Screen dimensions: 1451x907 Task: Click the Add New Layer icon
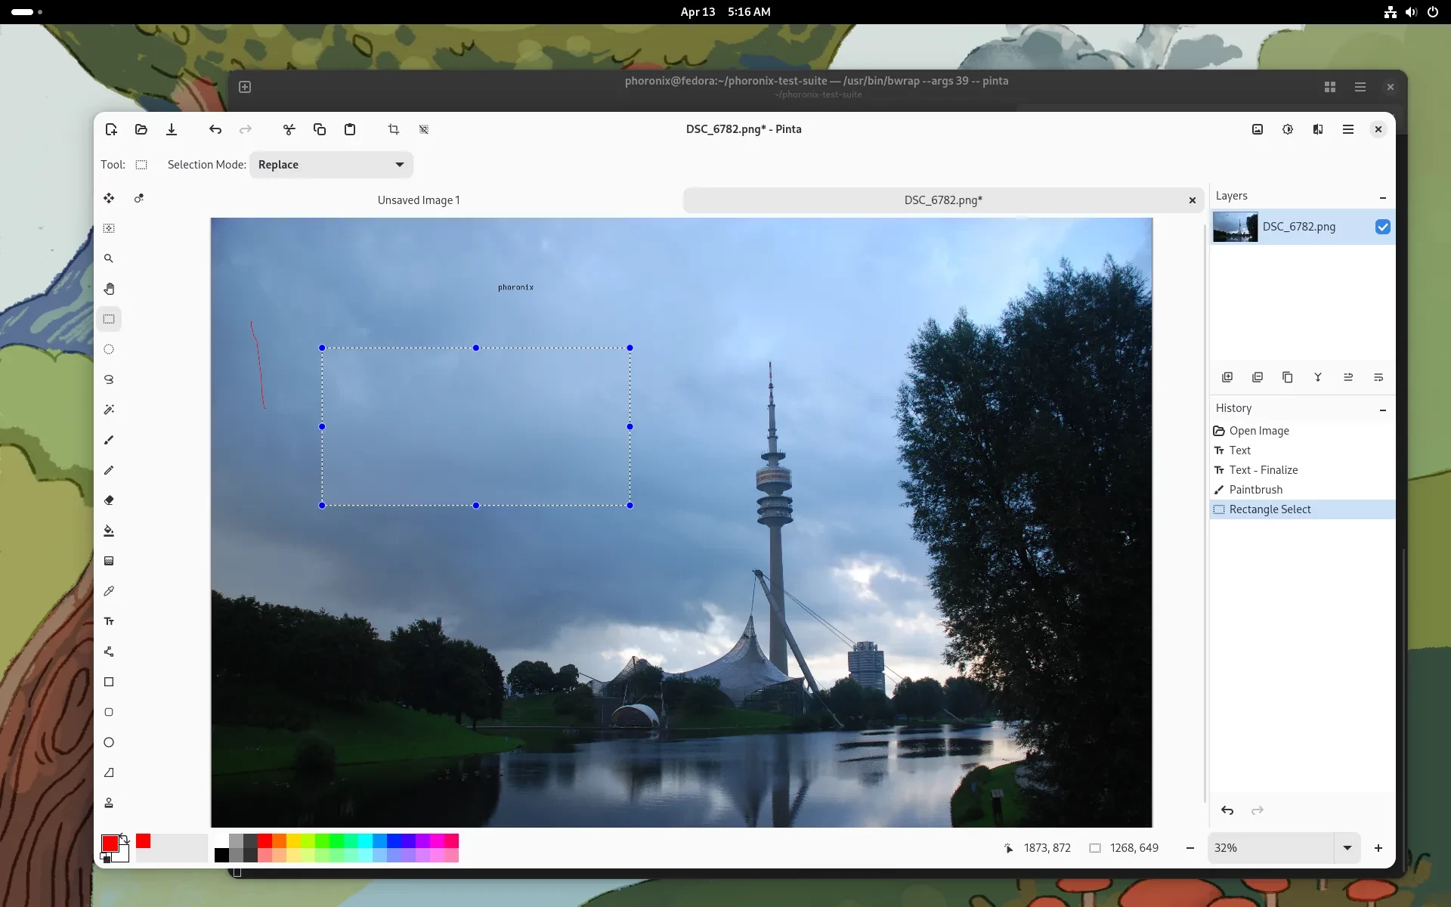click(x=1227, y=377)
